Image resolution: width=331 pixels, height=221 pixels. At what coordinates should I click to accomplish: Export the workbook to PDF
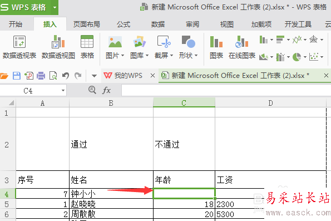[x=29, y=76]
